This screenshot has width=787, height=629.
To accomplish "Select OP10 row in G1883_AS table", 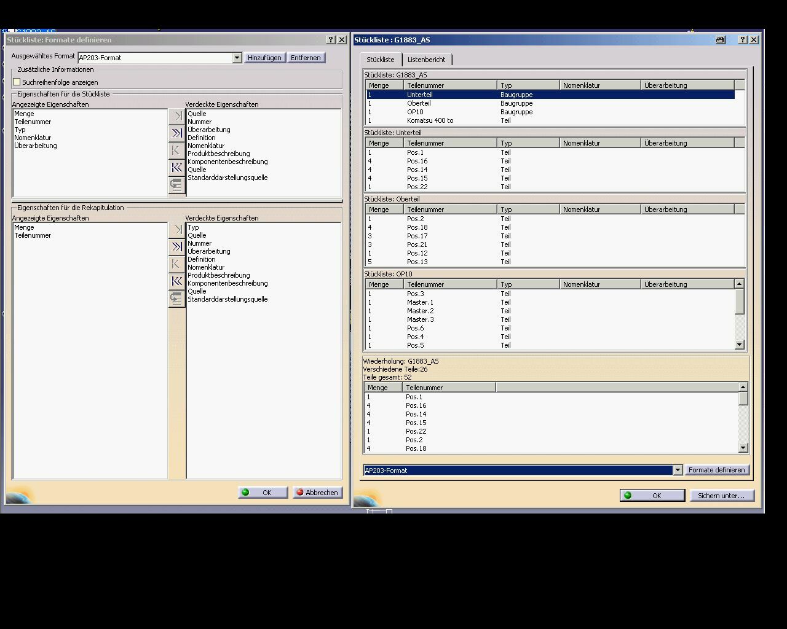I will click(x=550, y=112).
